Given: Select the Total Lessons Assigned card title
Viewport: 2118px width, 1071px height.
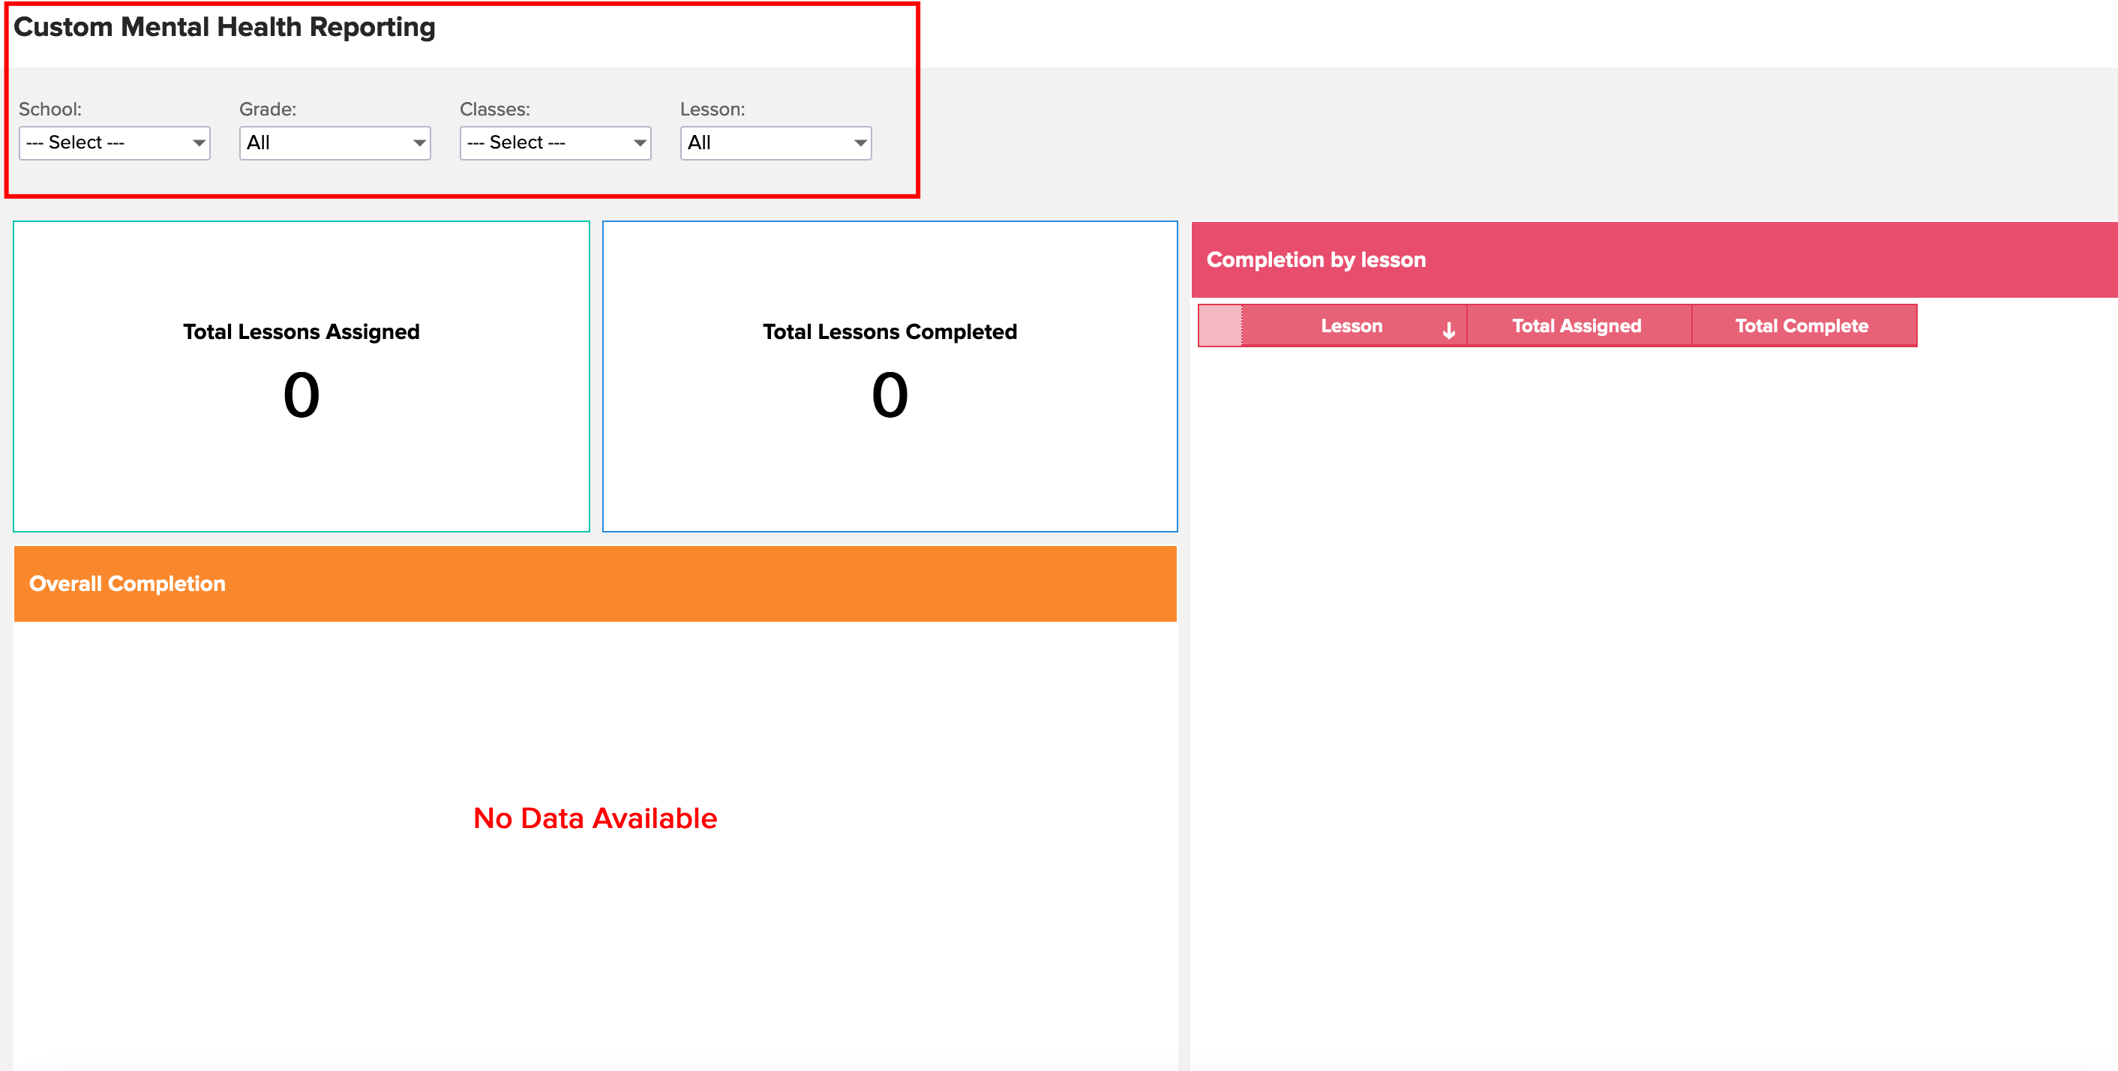Looking at the screenshot, I should point(301,332).
